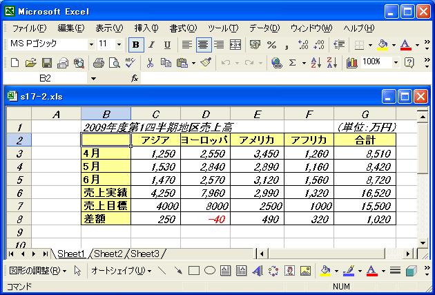The width and height of the screenshot is (435, 295).
Task: Apply comma style
Action: [x=287, y=45]
